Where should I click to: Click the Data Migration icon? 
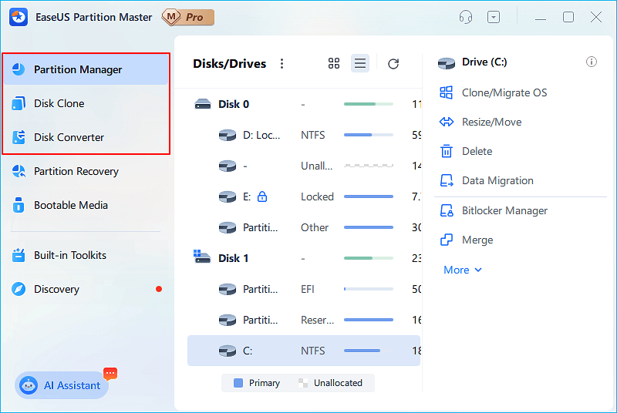(x=447, y=180)
